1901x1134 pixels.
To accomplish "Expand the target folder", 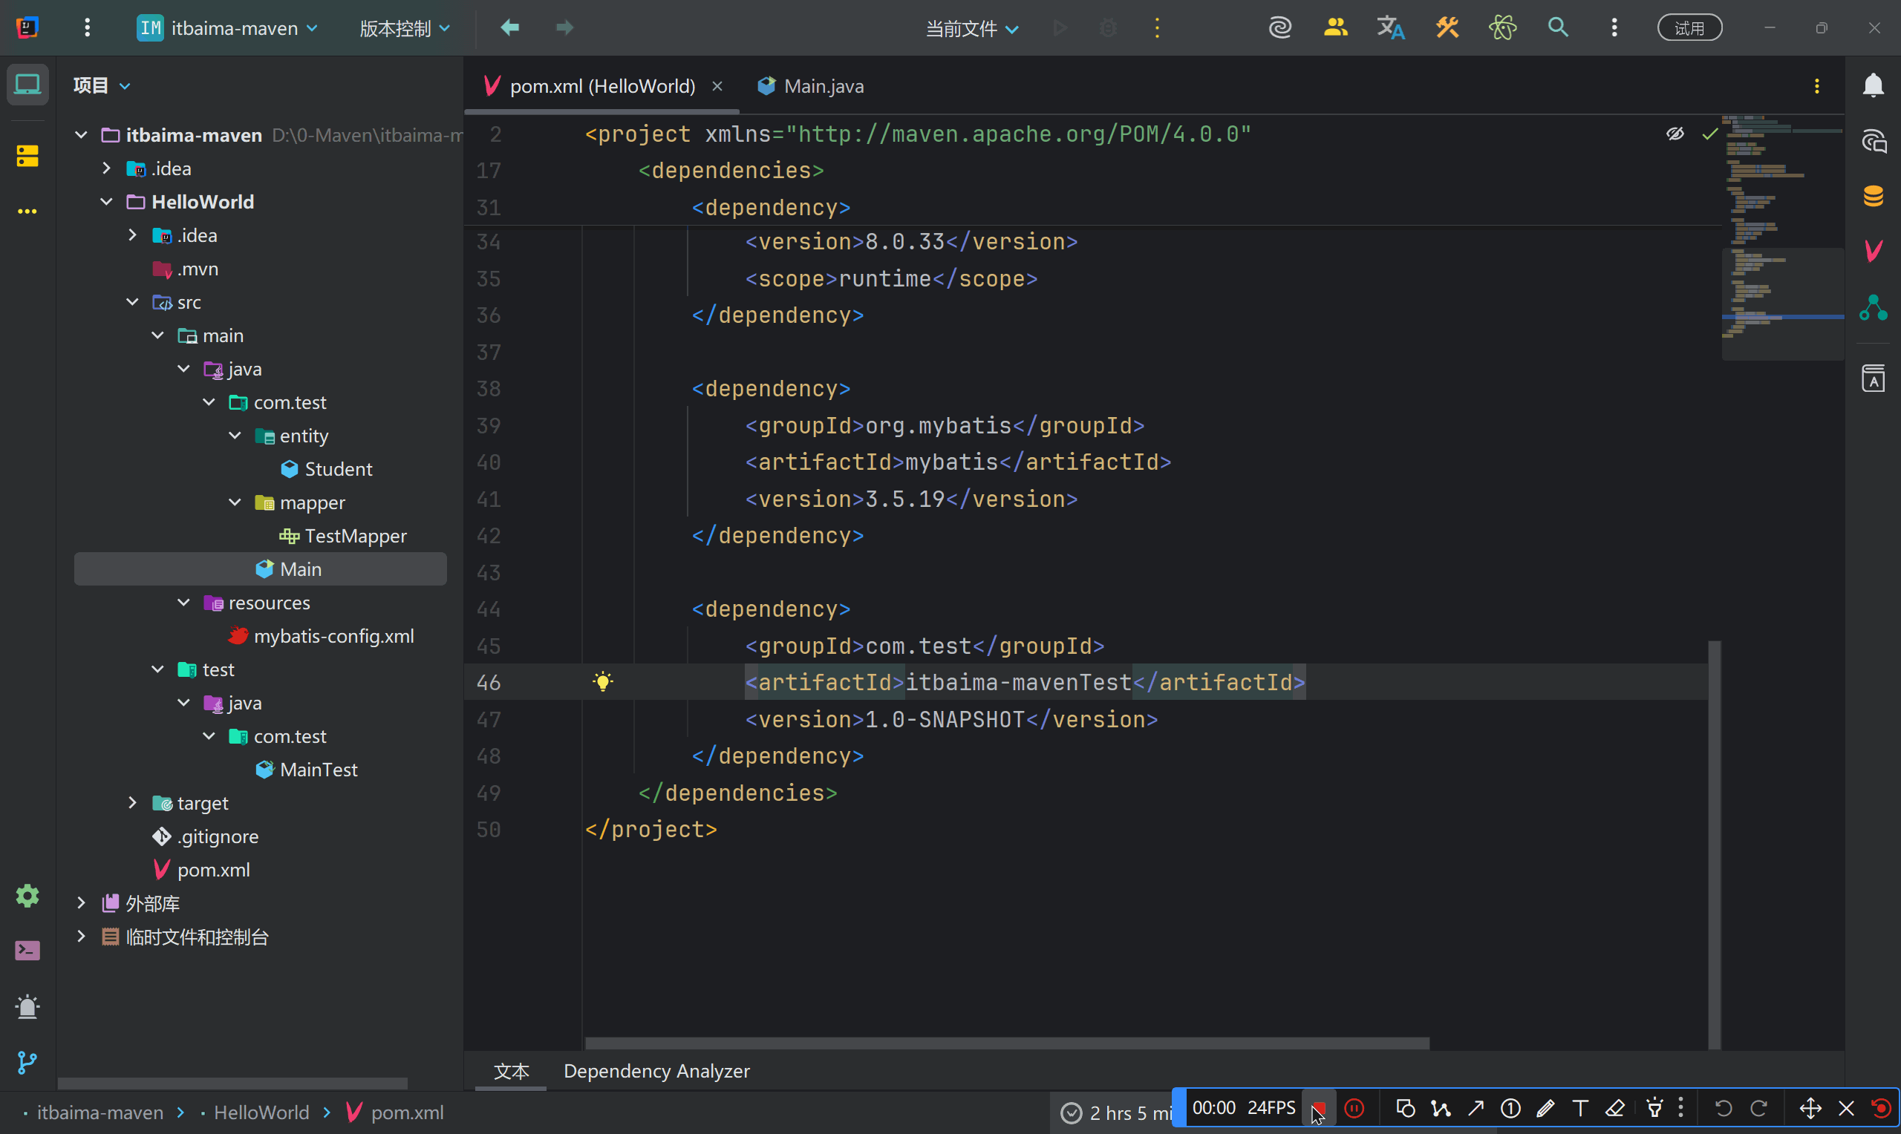I will (x=132, y=803).
